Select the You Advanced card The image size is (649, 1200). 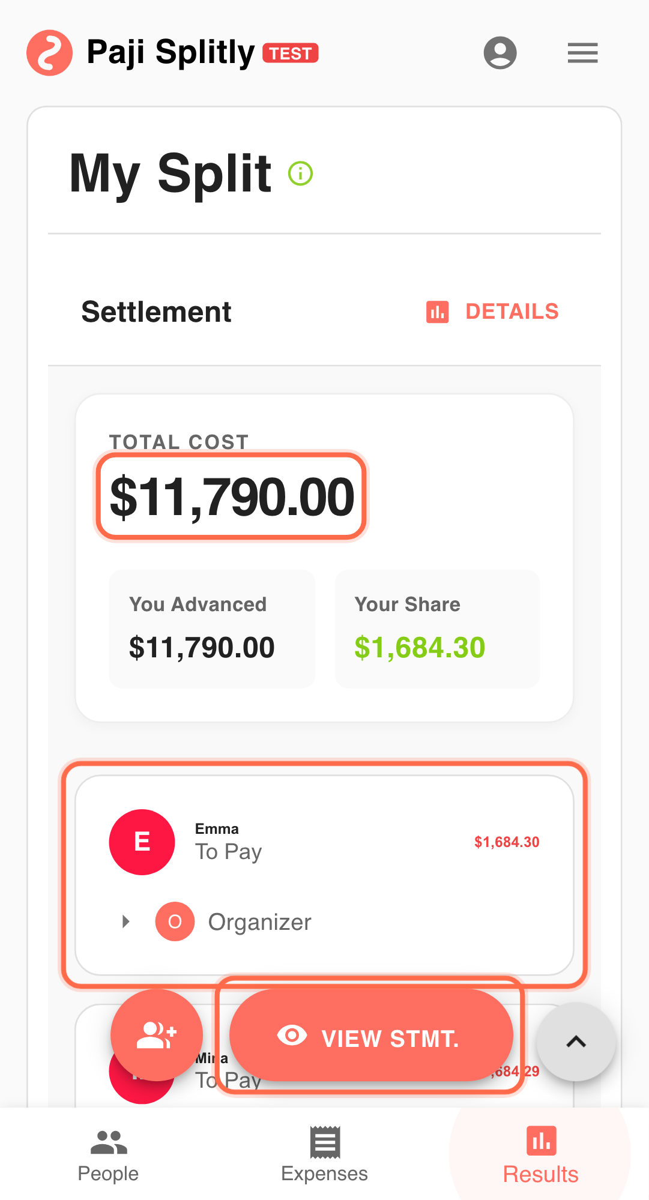point(212,629)
